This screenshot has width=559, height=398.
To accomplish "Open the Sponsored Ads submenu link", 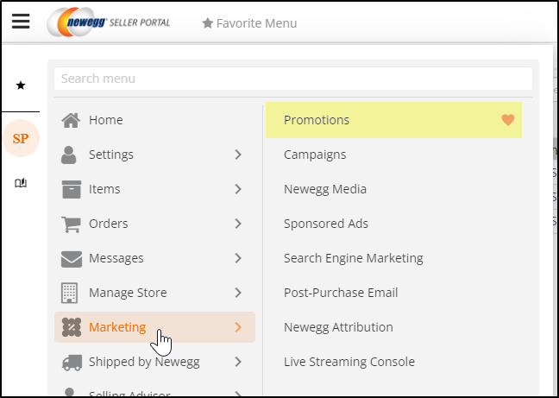I will [x=326, y=224].
